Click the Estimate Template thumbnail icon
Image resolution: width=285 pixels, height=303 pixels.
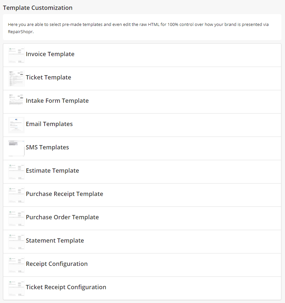16,171
